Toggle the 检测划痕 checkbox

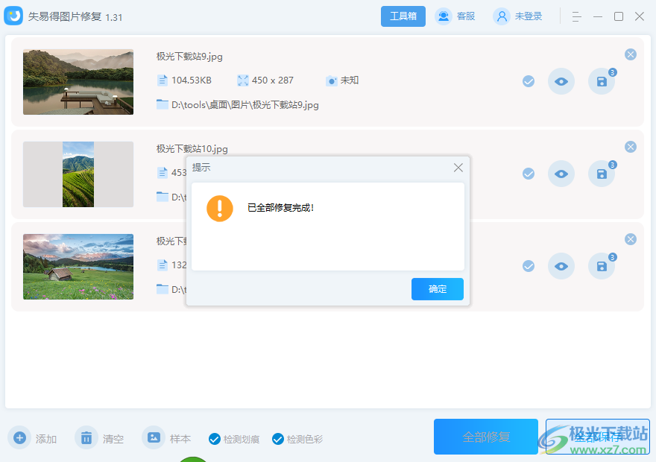click(215, 439)
